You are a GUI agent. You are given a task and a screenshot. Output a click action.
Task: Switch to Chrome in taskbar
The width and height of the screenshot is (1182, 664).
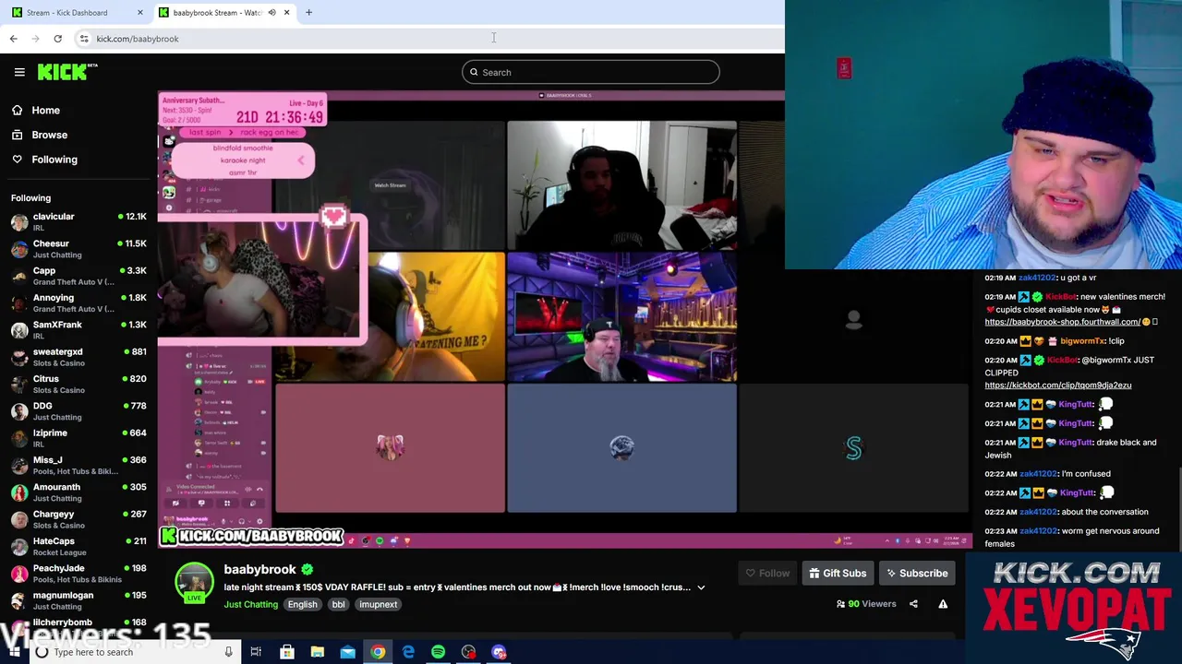click(378, 652)
